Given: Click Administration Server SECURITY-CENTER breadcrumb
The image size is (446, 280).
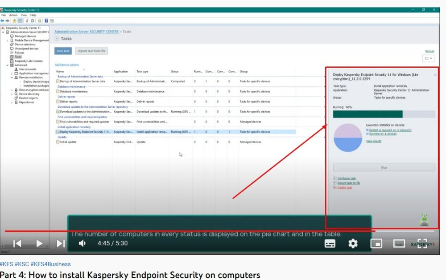Looking at the screenshot, I should [87, 32].
